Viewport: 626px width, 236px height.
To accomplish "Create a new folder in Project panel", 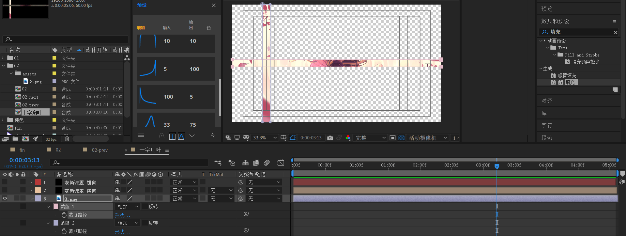I will 15,139.
